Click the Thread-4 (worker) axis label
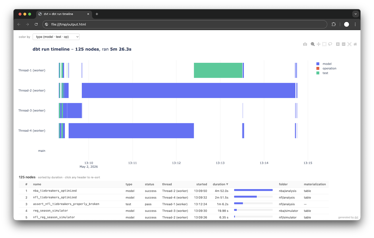Viewport: 374px width, 238px height. click(32, 131)
